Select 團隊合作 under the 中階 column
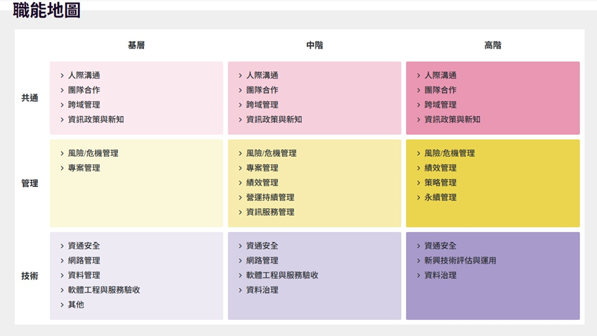This screenshot has width=597, height=336. [x=262, y=90]
